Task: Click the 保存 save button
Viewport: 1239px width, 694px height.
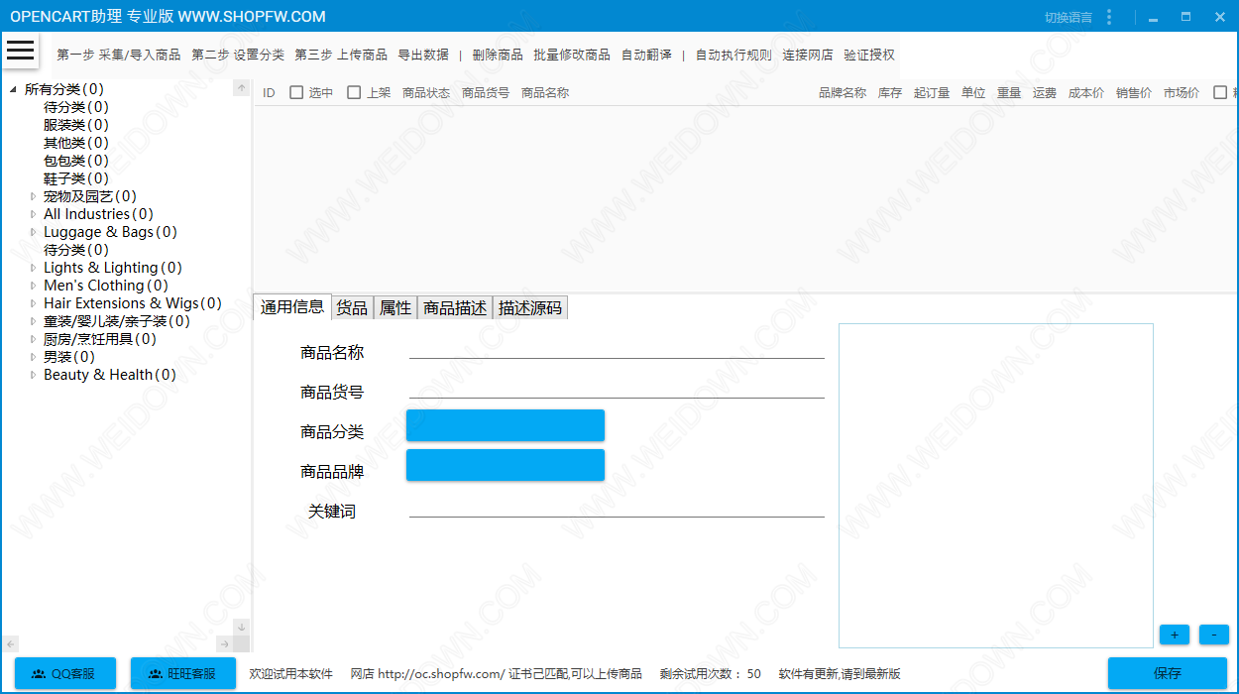Action: click(1168, 673)
